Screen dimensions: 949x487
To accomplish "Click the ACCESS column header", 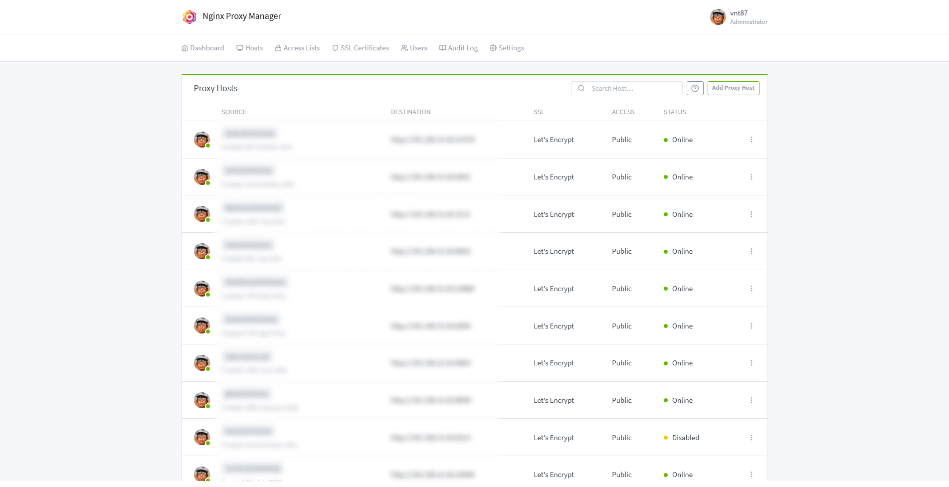I will point(623,112).
